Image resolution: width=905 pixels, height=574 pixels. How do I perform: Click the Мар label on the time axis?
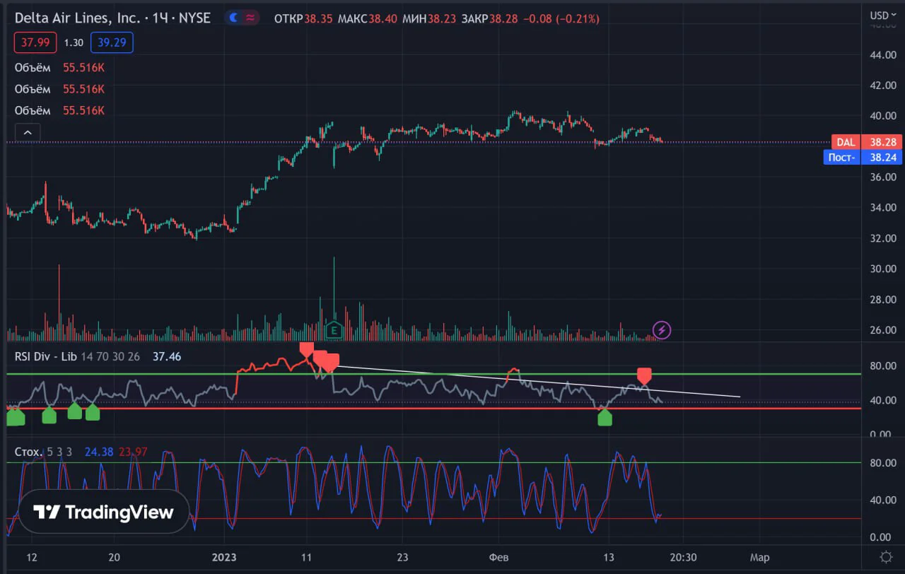point(759,557)
